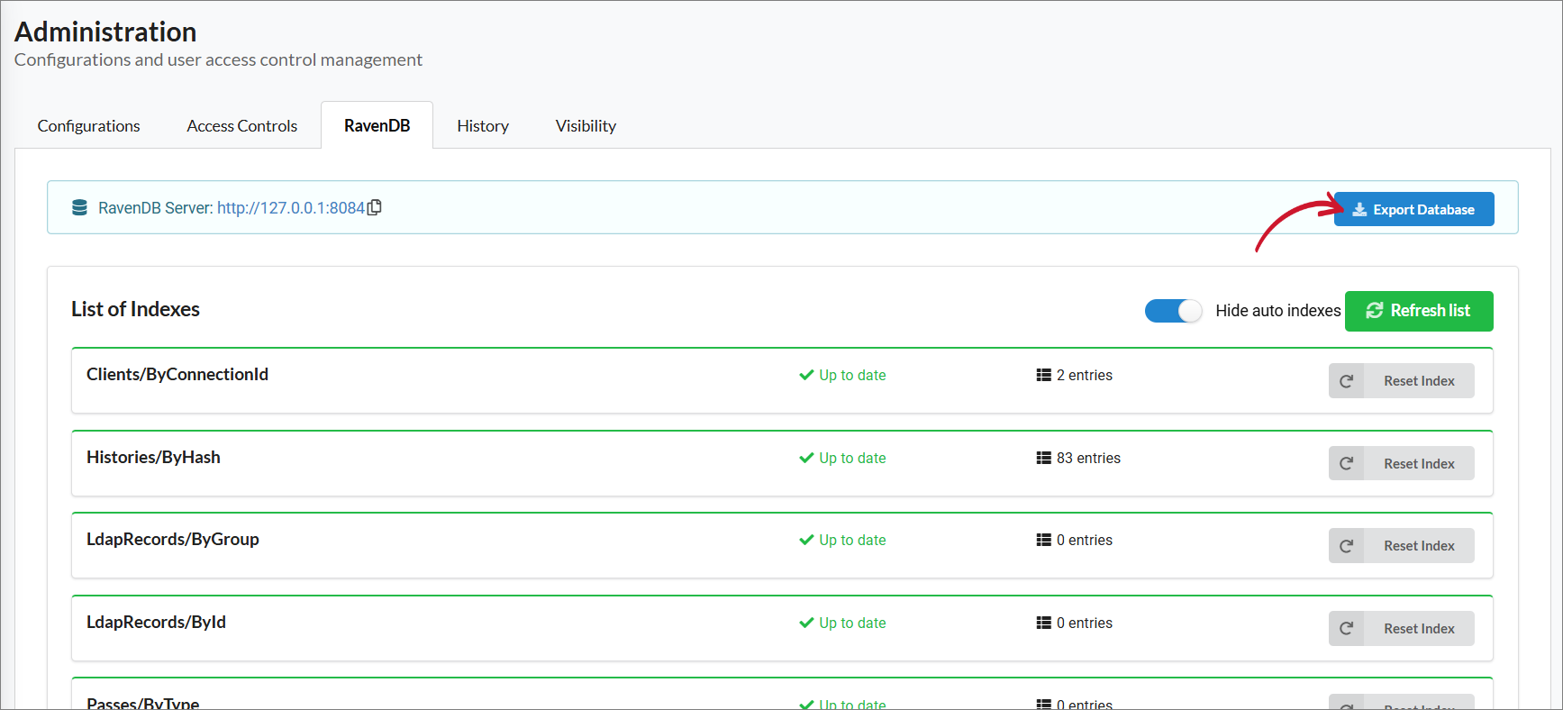Toggle the Hide auto indexes switch

tap(1173, 311)
